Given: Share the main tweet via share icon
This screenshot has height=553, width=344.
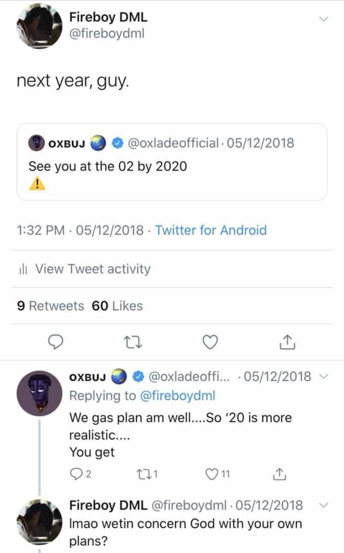Looking at the screenshot, I should coord(287,343).
